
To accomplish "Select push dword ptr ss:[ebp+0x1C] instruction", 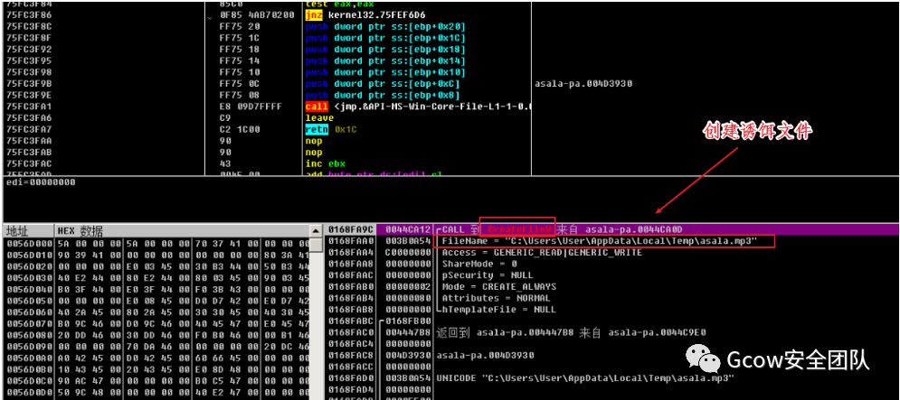I will tap(385, 38).
